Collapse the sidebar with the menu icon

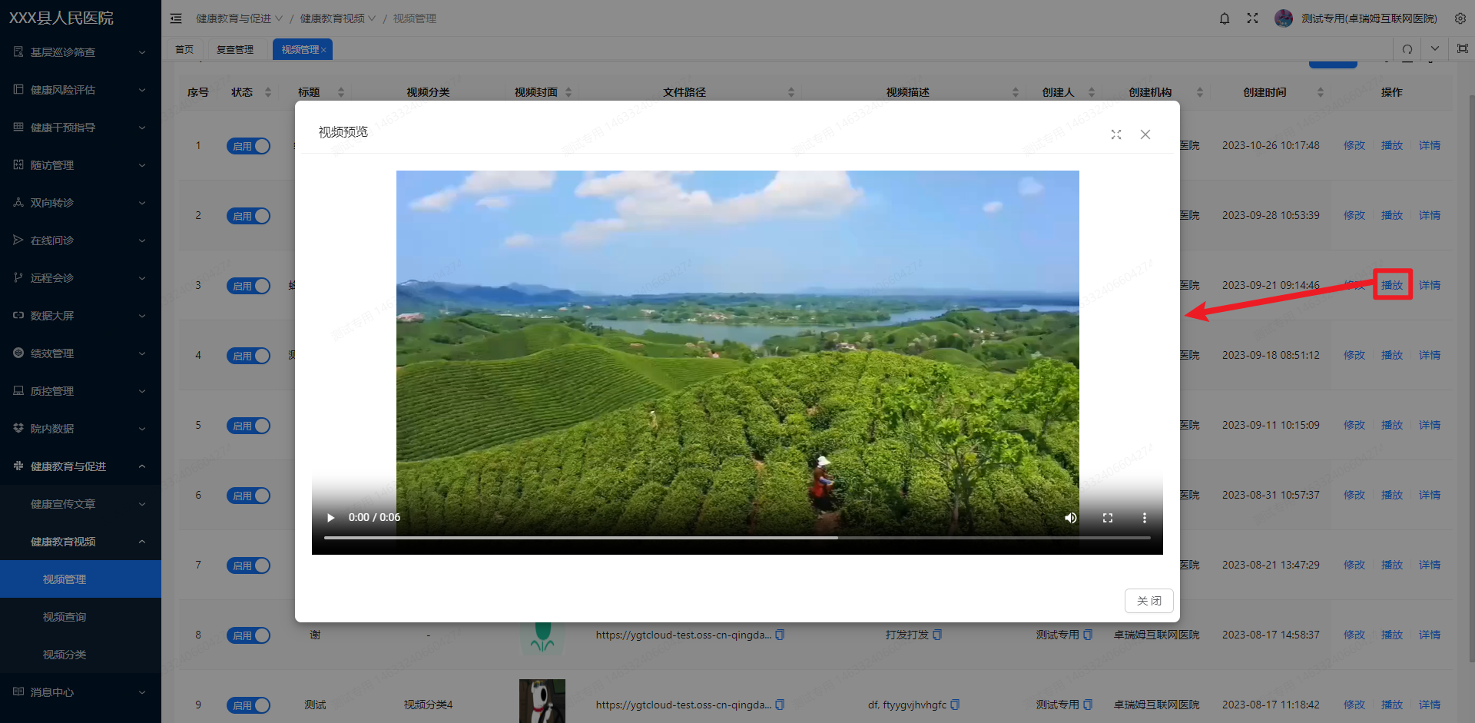pyautogui.click(x=176, y=18)
